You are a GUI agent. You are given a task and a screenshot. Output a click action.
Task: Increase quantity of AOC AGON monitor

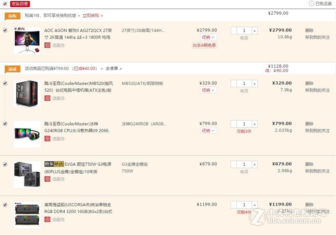[x=255, y=31]
